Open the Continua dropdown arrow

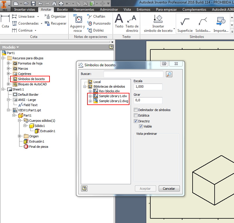36,31
